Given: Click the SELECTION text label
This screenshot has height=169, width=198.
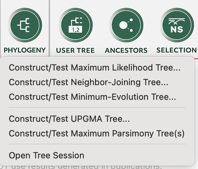Looking at the screenshot, I should pyautogui.click(x=177, y=50).
